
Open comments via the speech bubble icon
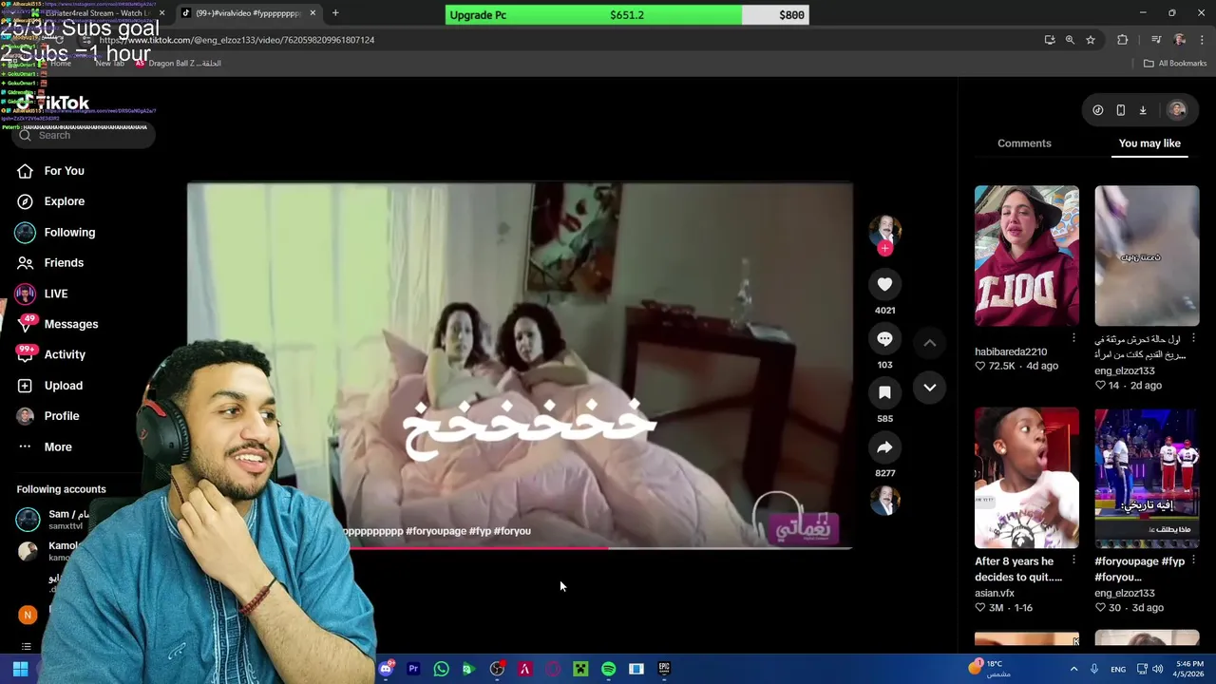[884, 338]
